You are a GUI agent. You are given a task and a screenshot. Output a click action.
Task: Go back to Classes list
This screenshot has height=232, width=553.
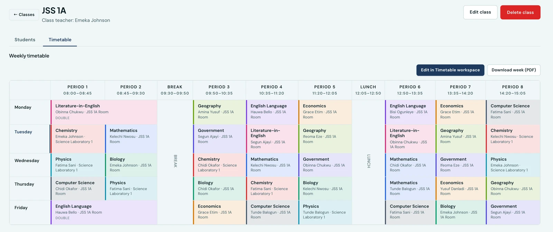pyautogui.click(x=24, y=14)
